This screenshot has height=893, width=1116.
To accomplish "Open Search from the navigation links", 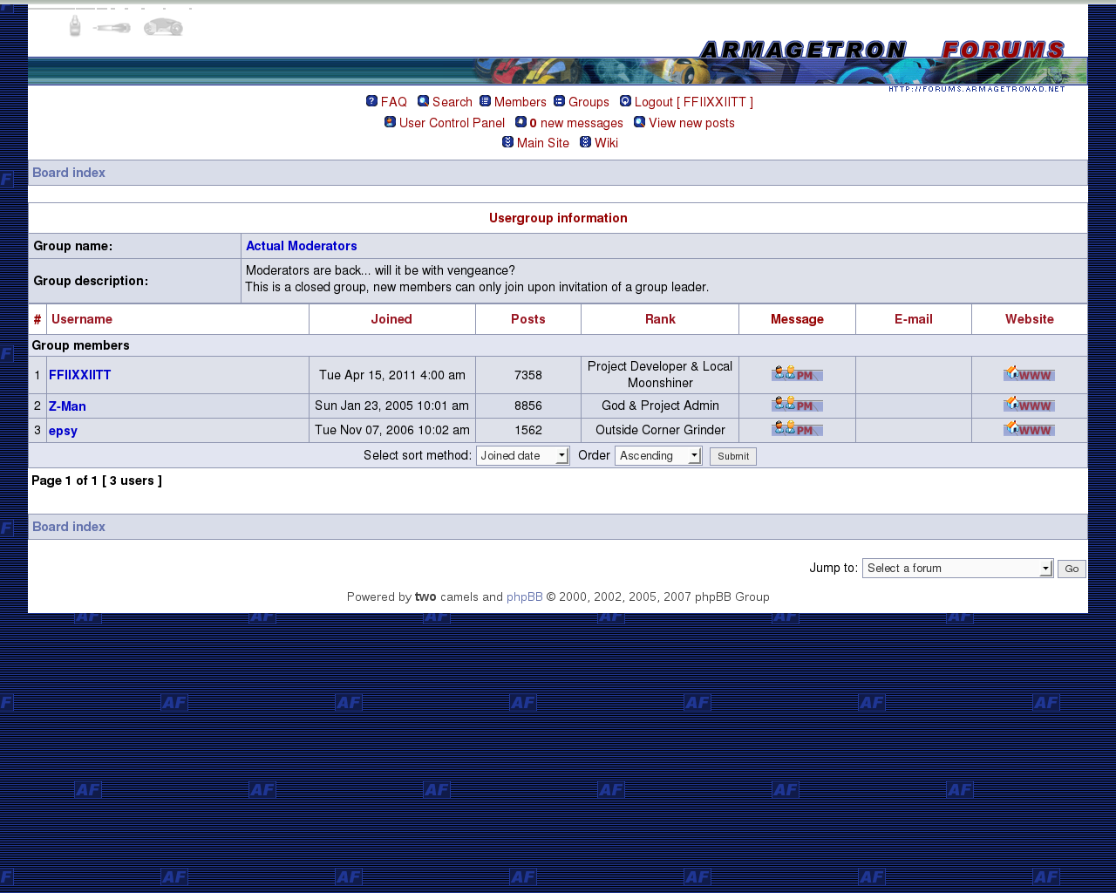I will coord(452,102).
